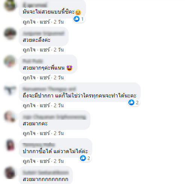Open the avatar of the สวยตะลึงค่ะ commenter
185x184 pixels.
tap(10, 33)
